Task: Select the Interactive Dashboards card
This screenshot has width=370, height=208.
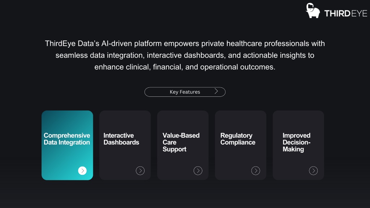Action: coord(125,145)
